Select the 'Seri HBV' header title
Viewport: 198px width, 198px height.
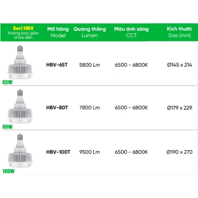click(23, 28)
